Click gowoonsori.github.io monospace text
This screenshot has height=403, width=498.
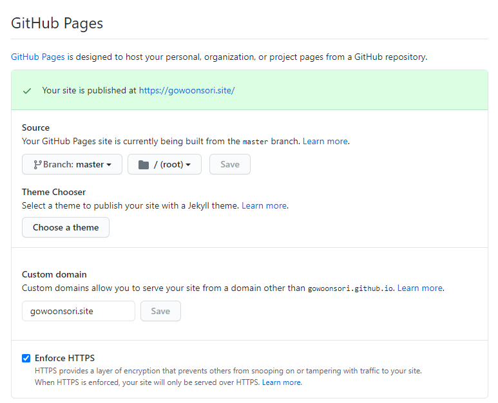coord(350,288)
